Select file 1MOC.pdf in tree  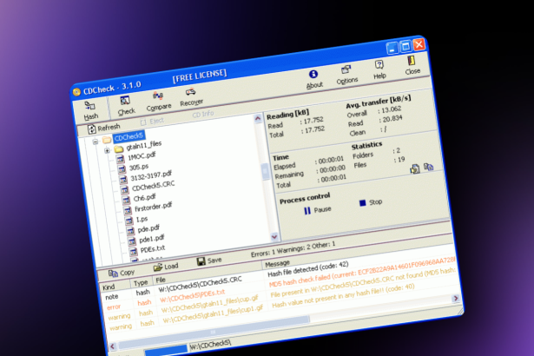(x=142, y=156)
